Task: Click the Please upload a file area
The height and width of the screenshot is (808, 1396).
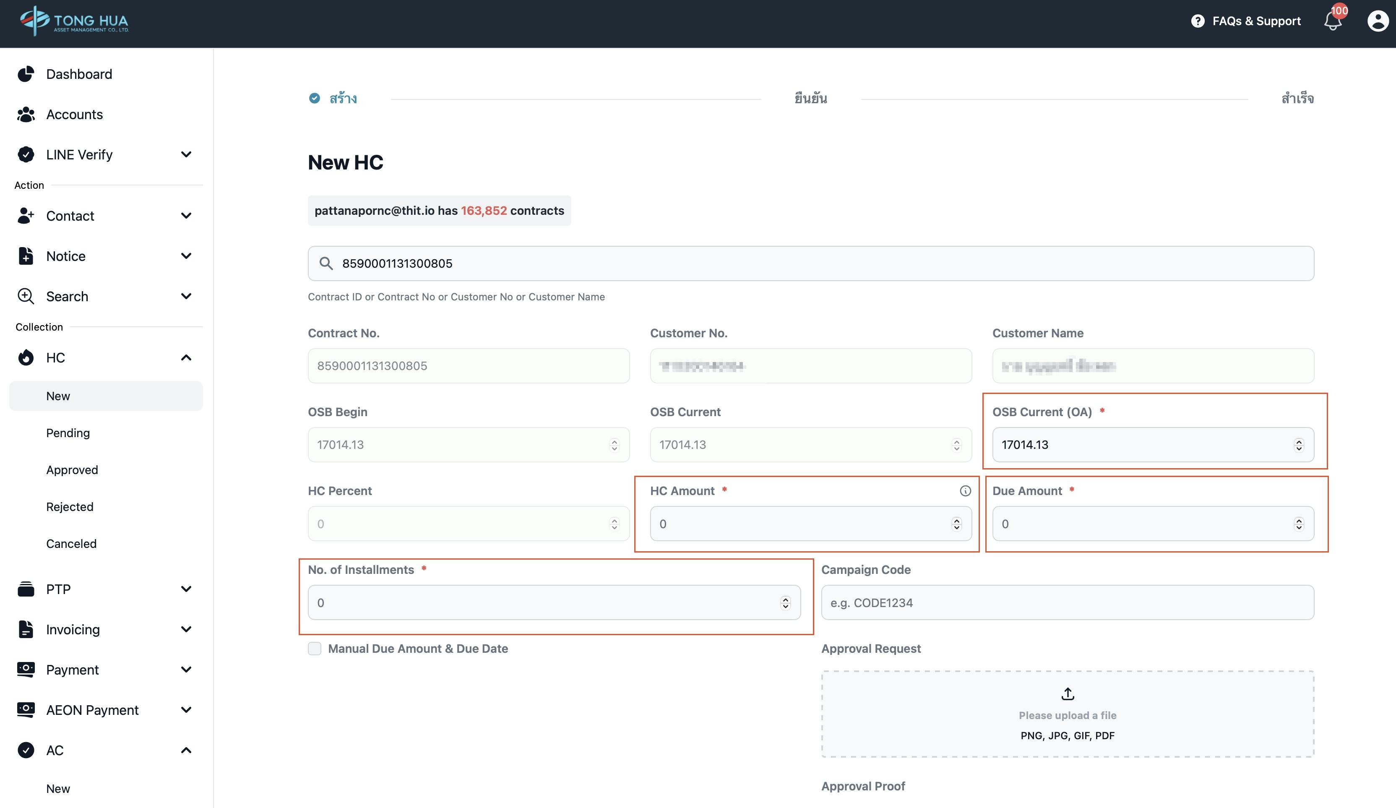Action: 1068,715
